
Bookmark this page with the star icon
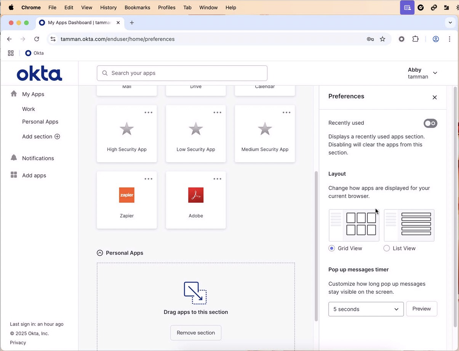(382, 39)
